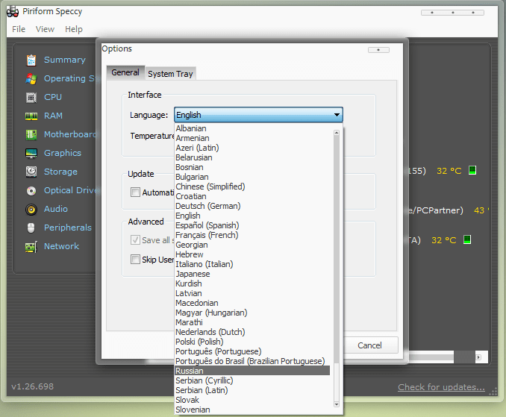This screenshot has width=506, height=417.
Task: Open the Network section
Action: (61, 246)
